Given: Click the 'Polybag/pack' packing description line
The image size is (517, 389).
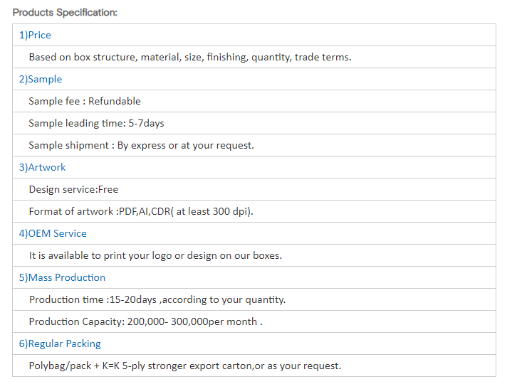Looking at the screenshot, I should [184, 366].
